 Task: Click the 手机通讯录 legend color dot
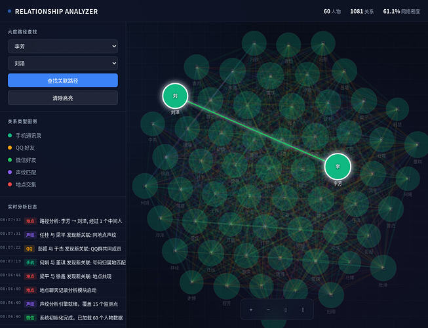coord(10,135)
